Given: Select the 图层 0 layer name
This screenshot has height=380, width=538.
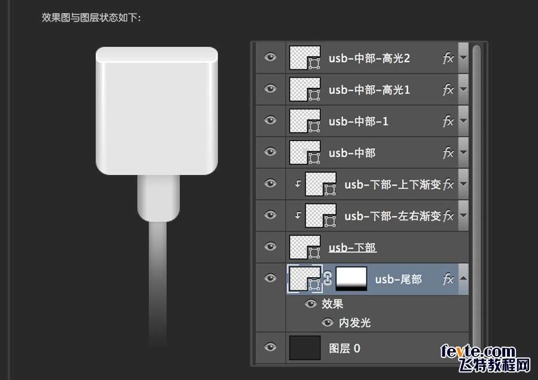Looking at the screenshot, I should pos(344,348).
